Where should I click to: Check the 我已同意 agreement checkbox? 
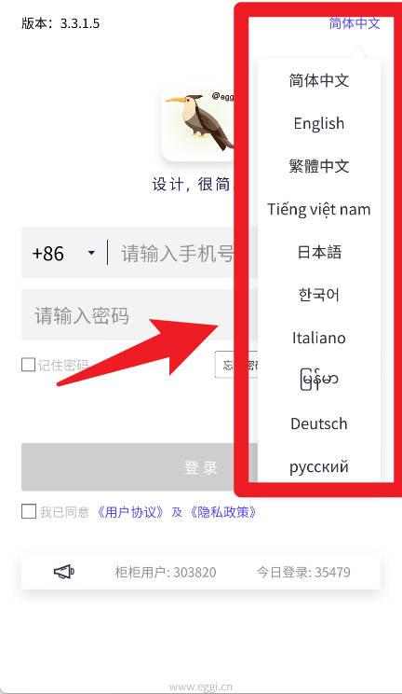[29, 511]
